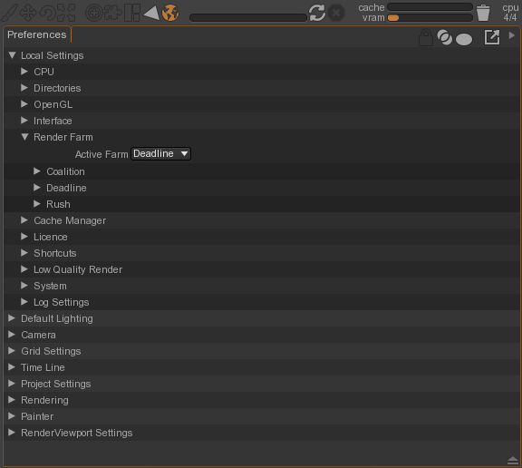Toggle the grey oval icon
The height and width of the screenshot is (468, 522).
(x=464, y=39)
